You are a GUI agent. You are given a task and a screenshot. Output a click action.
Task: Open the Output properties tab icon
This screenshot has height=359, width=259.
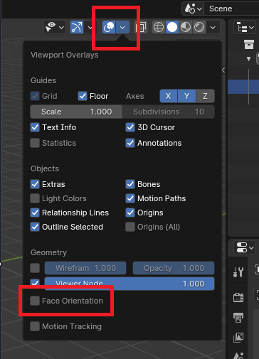pyautogui.click(x=238, y=318)
